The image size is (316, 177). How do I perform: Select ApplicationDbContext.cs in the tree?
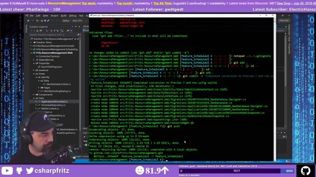54,102
